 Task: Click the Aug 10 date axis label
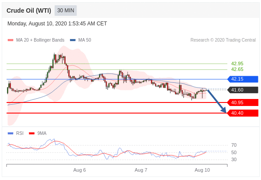click(202, 170)
